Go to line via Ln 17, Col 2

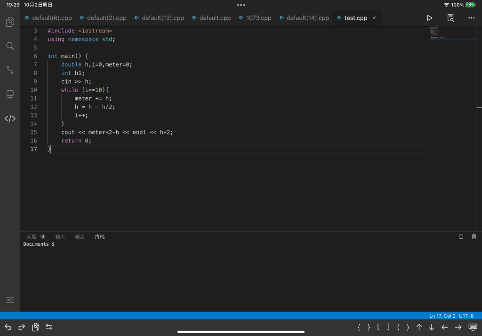pyautogui.click(x=442, y=316)
